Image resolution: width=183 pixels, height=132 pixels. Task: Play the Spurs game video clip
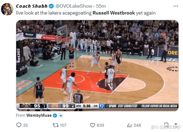97,65
